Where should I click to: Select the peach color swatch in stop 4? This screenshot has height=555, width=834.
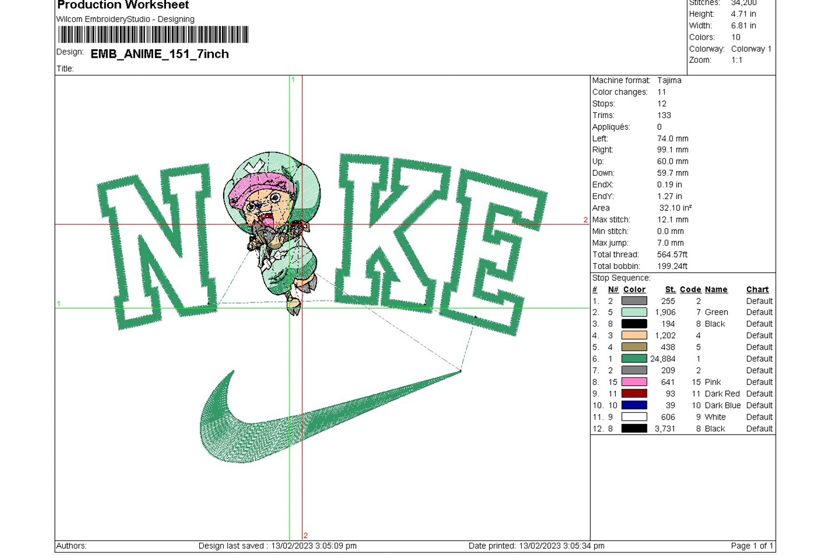coord(634,336)
